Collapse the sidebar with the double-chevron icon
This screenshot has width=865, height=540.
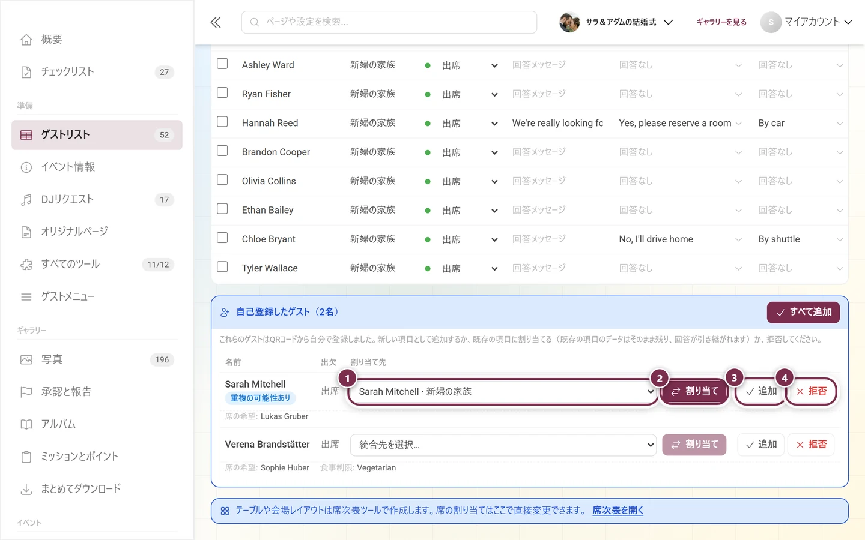point(216,22)
